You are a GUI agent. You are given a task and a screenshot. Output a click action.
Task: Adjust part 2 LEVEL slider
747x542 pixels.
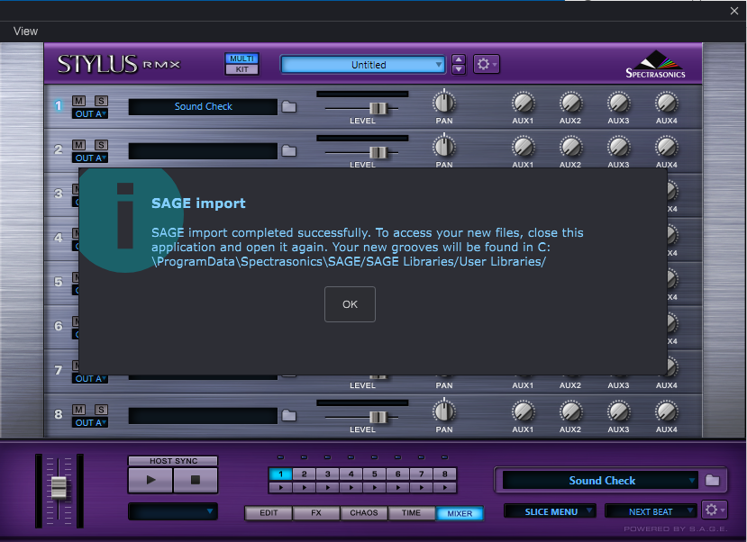[x=378, y=153]
